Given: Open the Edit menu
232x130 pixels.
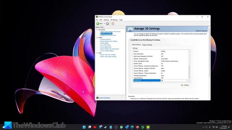Looking at the screenshot, I should 101,20.
